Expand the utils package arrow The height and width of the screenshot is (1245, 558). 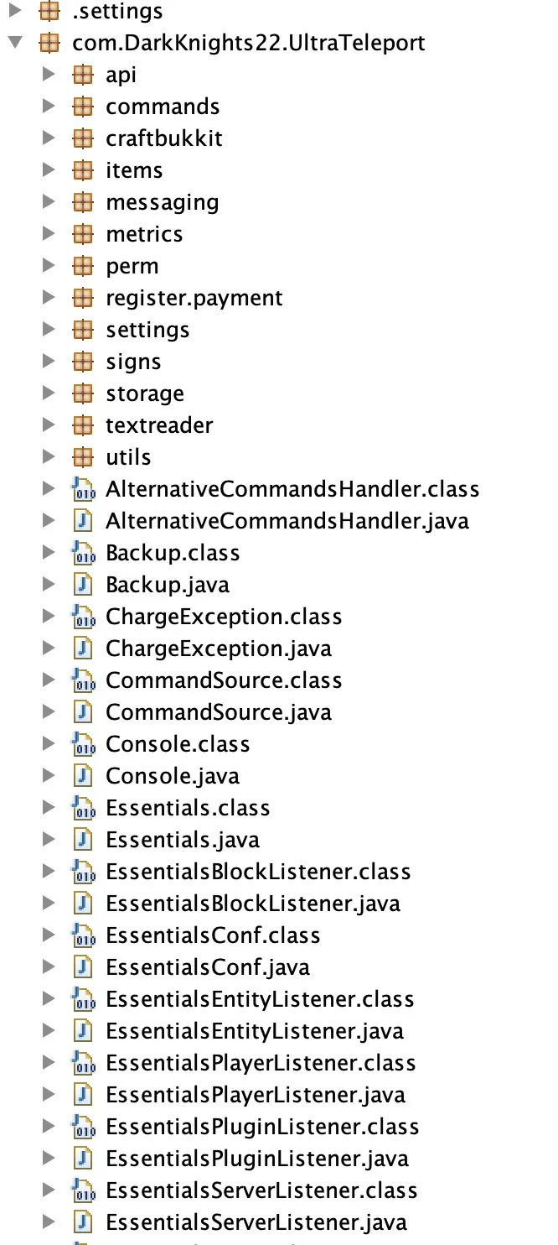(49, 457)
